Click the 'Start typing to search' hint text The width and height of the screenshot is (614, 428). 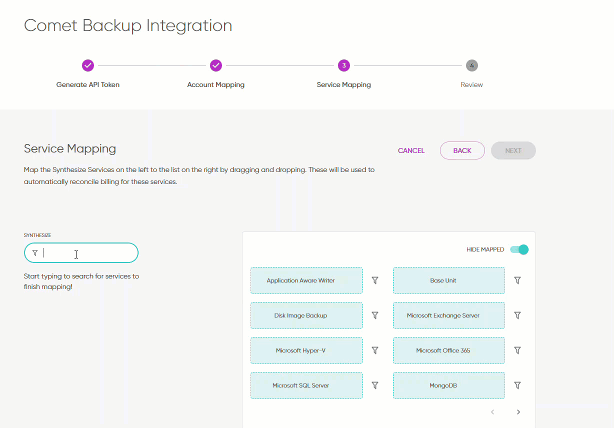point(81,281)
